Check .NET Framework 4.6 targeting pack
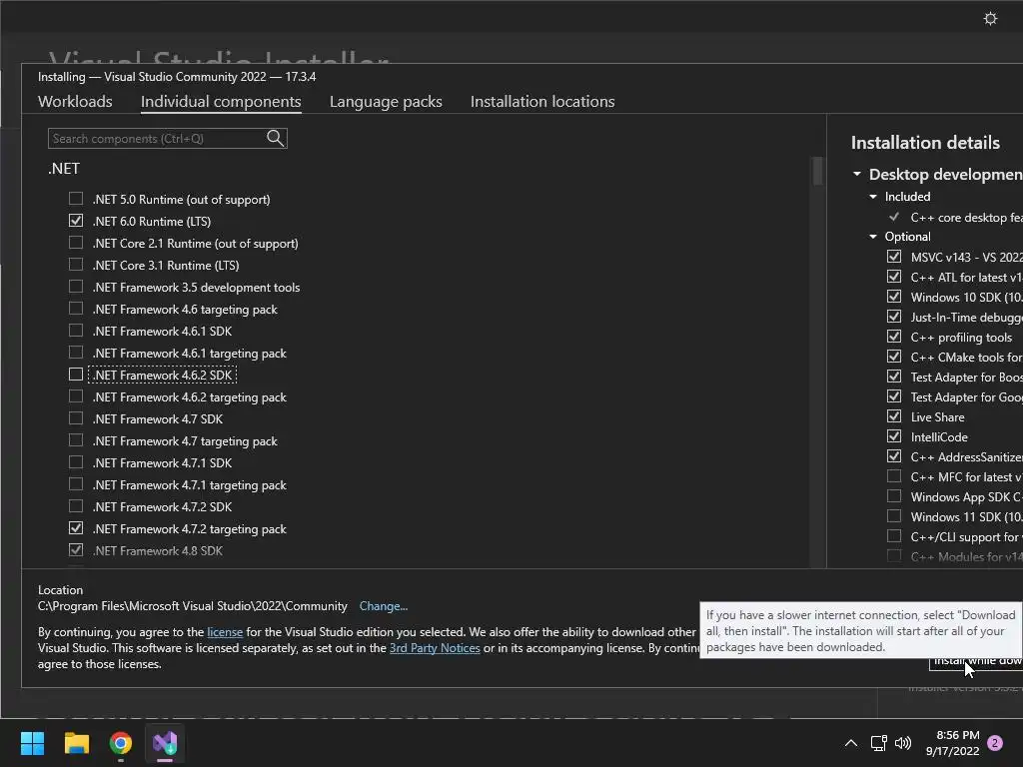Image resolution: width=1023 pixels, height=767 pixels. (76, 309)
